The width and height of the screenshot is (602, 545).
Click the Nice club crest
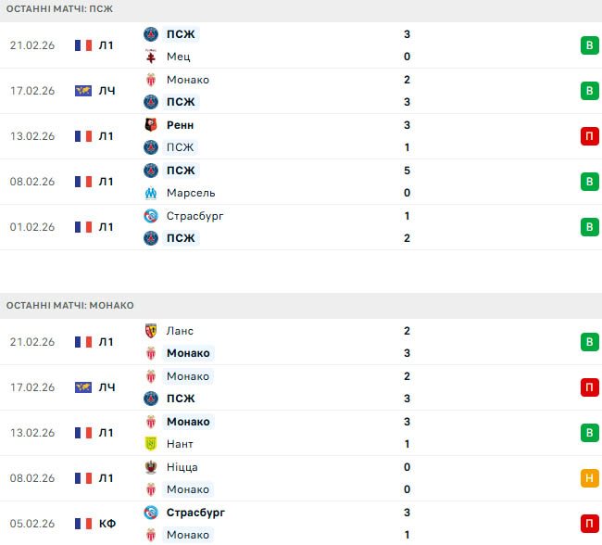point(151,467)
